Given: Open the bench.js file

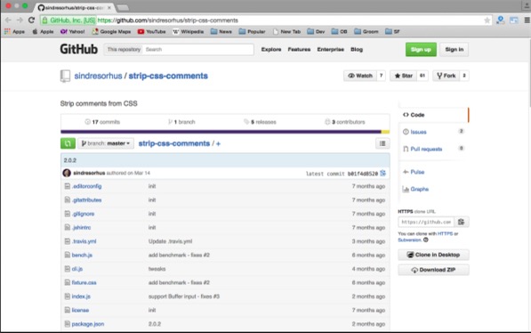Looking at the screenshot, I should point(82,255).
